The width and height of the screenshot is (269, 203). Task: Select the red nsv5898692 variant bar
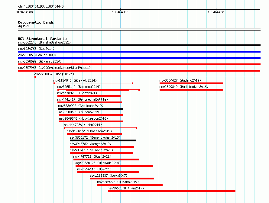point(139,64)
